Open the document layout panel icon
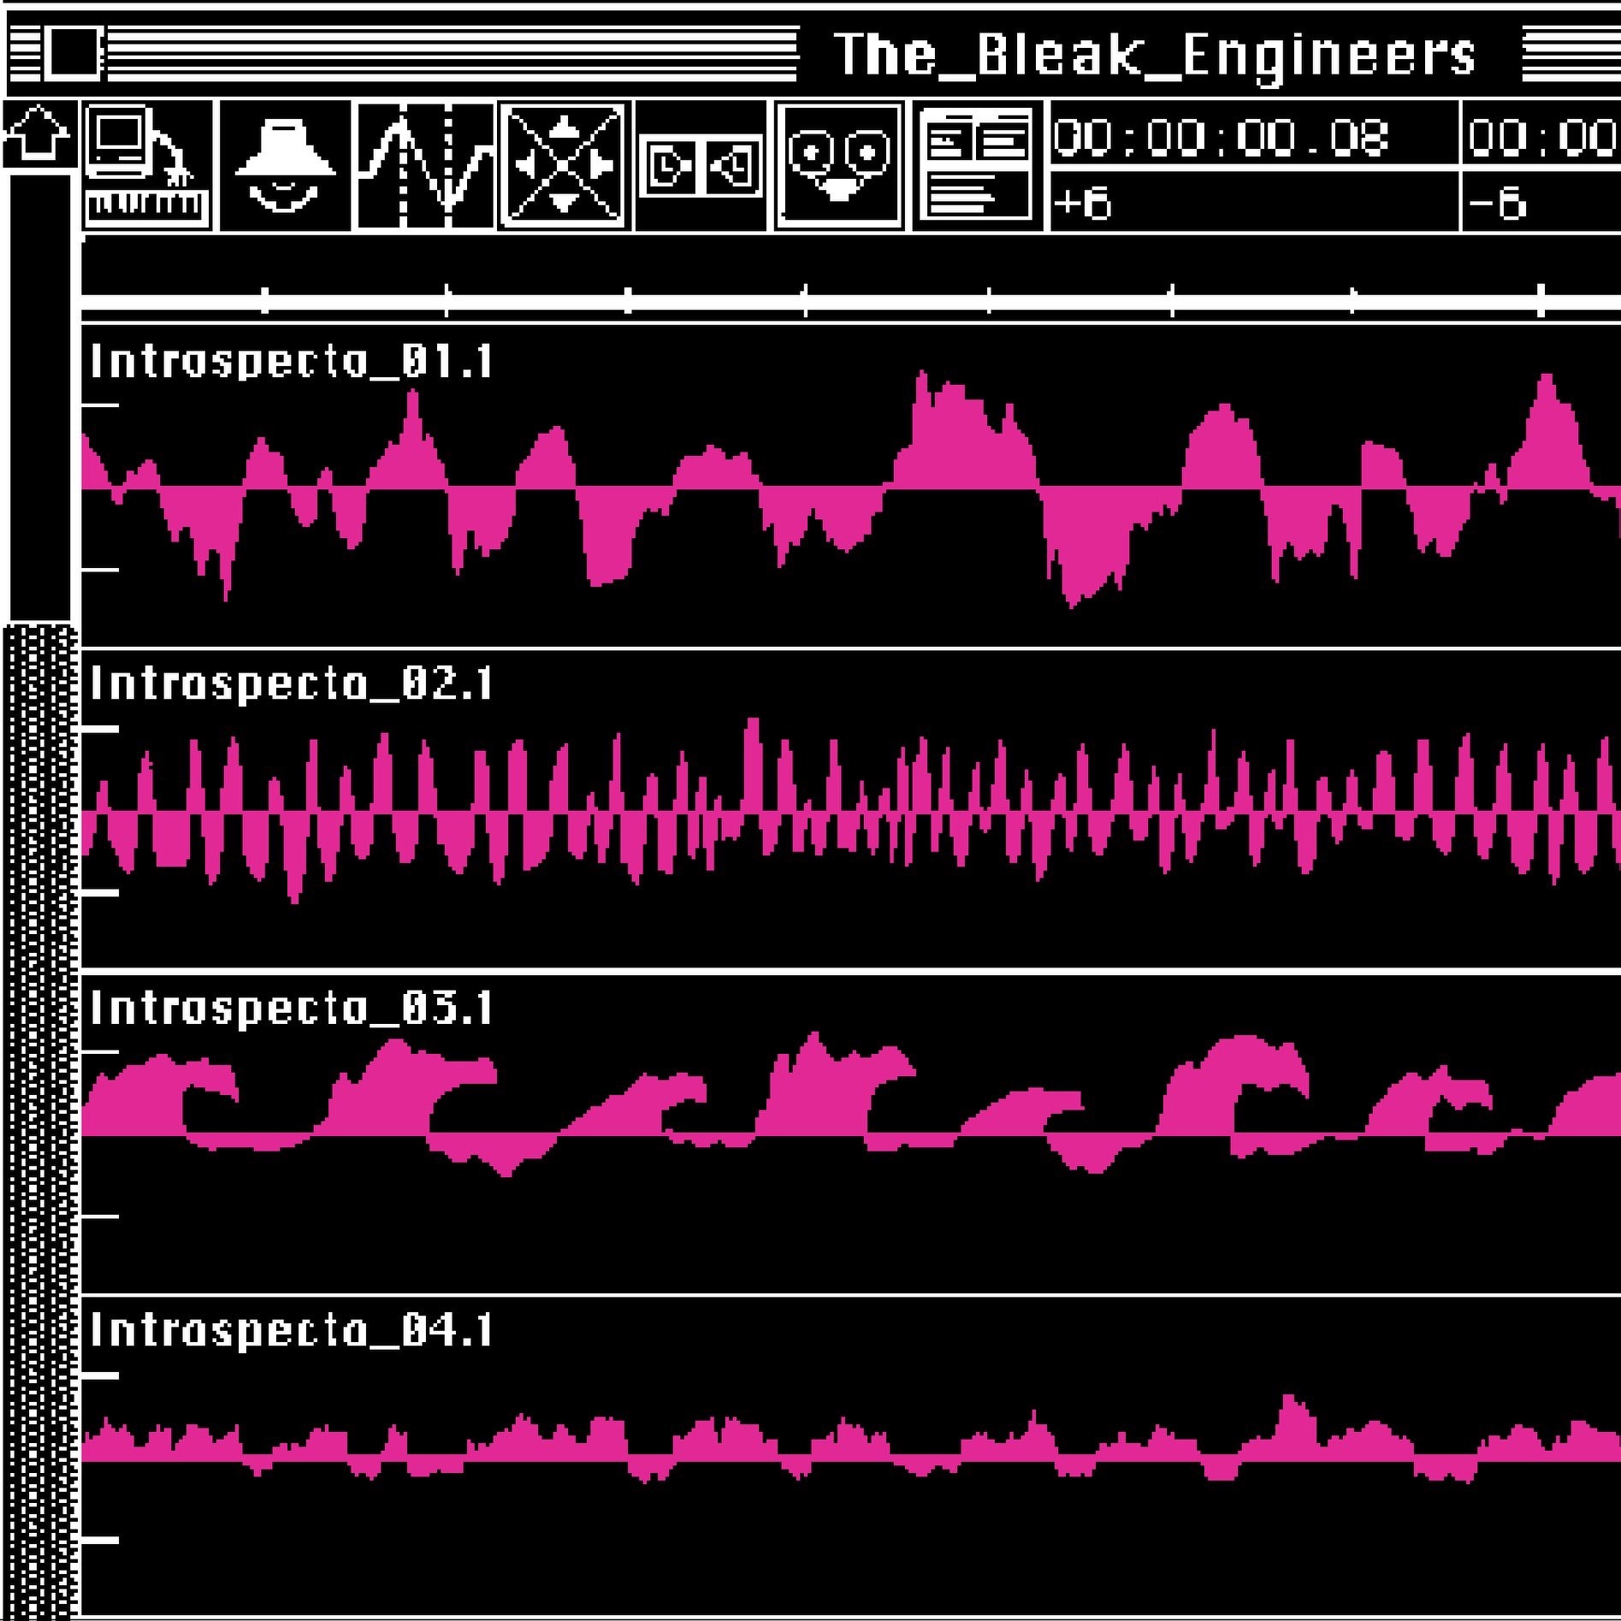 (x=979, y=166)
